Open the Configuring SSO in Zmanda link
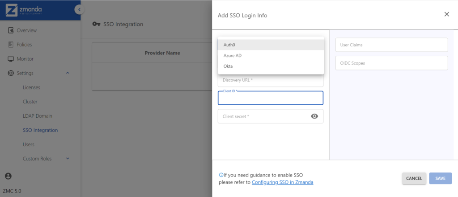 tap(283, 182)
